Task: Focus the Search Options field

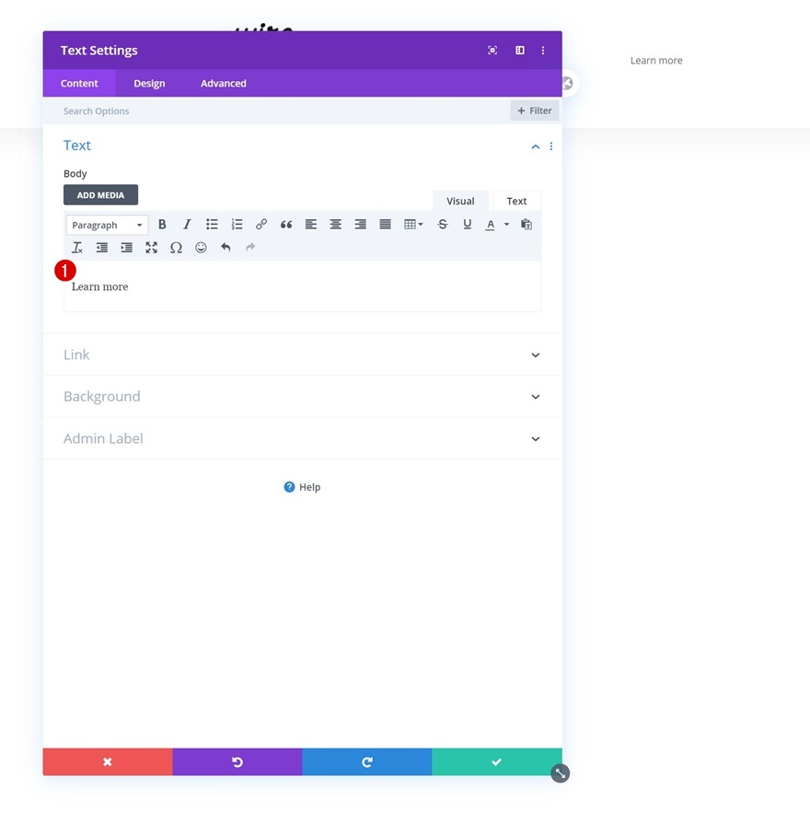Action: [276, 111]
